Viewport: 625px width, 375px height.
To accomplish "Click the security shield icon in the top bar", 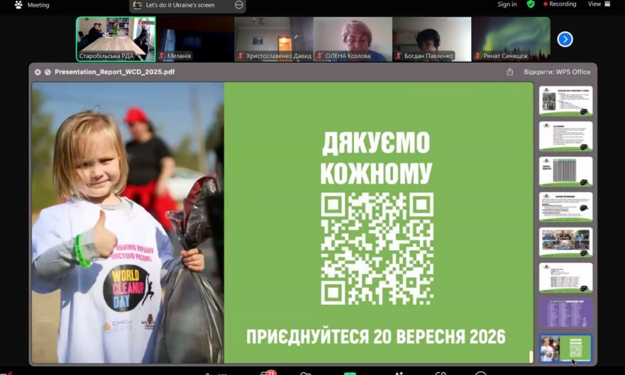I will click(530, 4).
